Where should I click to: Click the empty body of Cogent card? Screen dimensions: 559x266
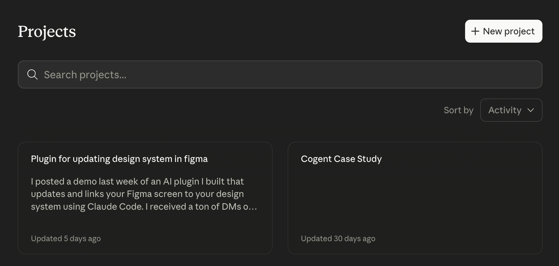[x=415, y=197]
